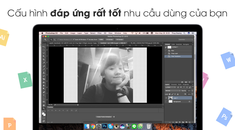Select the Horizontal Type tool
The width and height of the screenshot is (235, 130).
[44, 95]
